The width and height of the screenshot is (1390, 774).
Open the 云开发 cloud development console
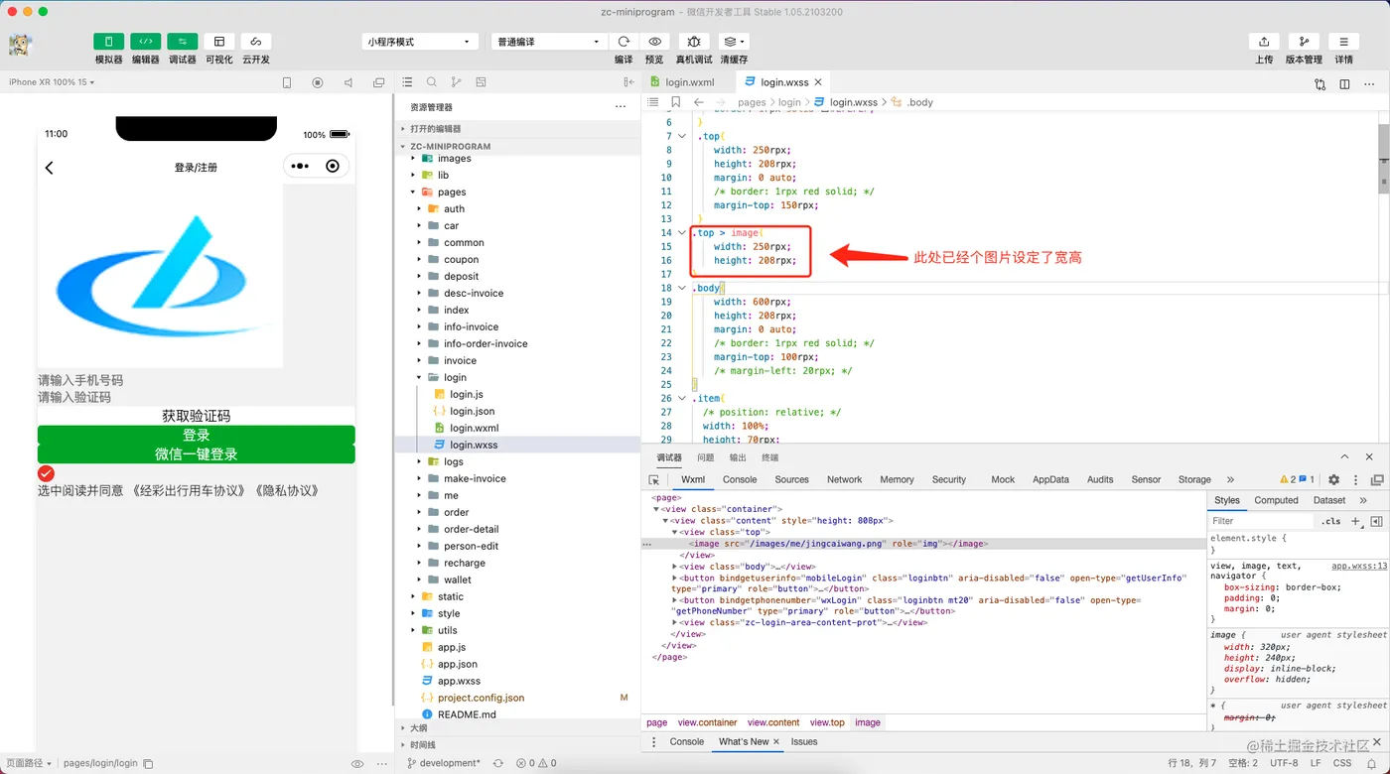pos(256,42)
